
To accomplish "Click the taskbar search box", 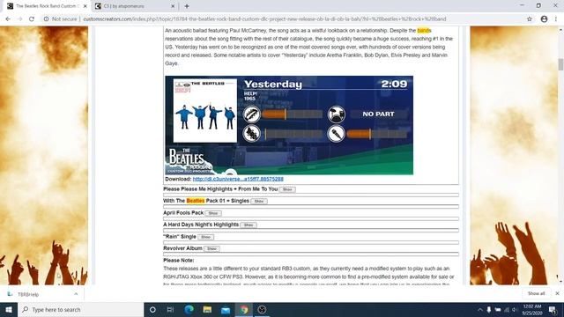I will (80, 309).
